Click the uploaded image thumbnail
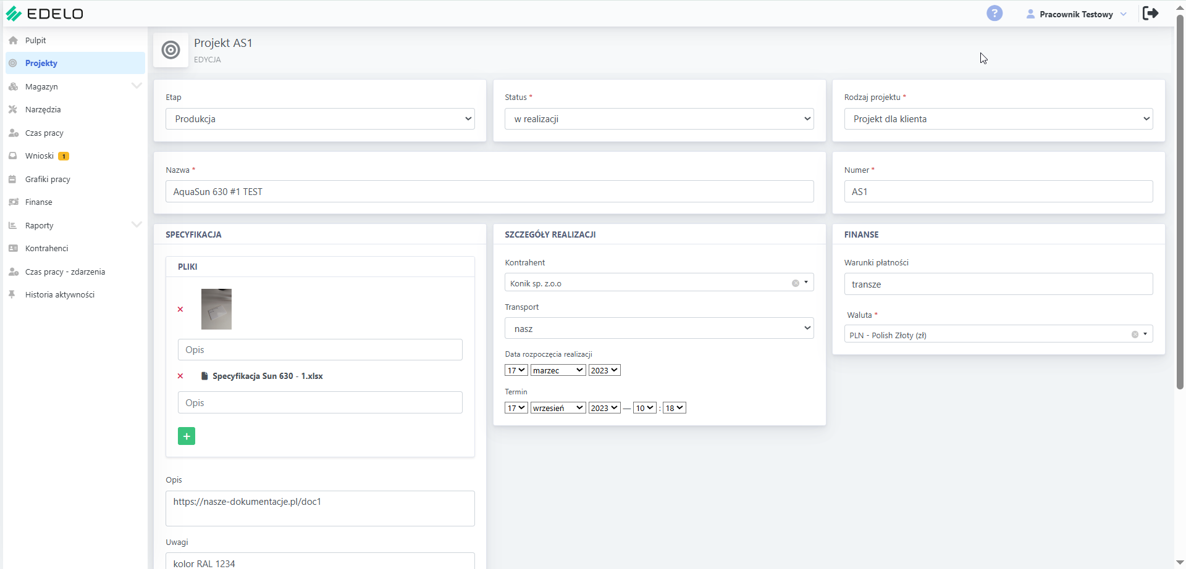The image size is (1186, 569). pyautogui.click(x=216, y=309)
